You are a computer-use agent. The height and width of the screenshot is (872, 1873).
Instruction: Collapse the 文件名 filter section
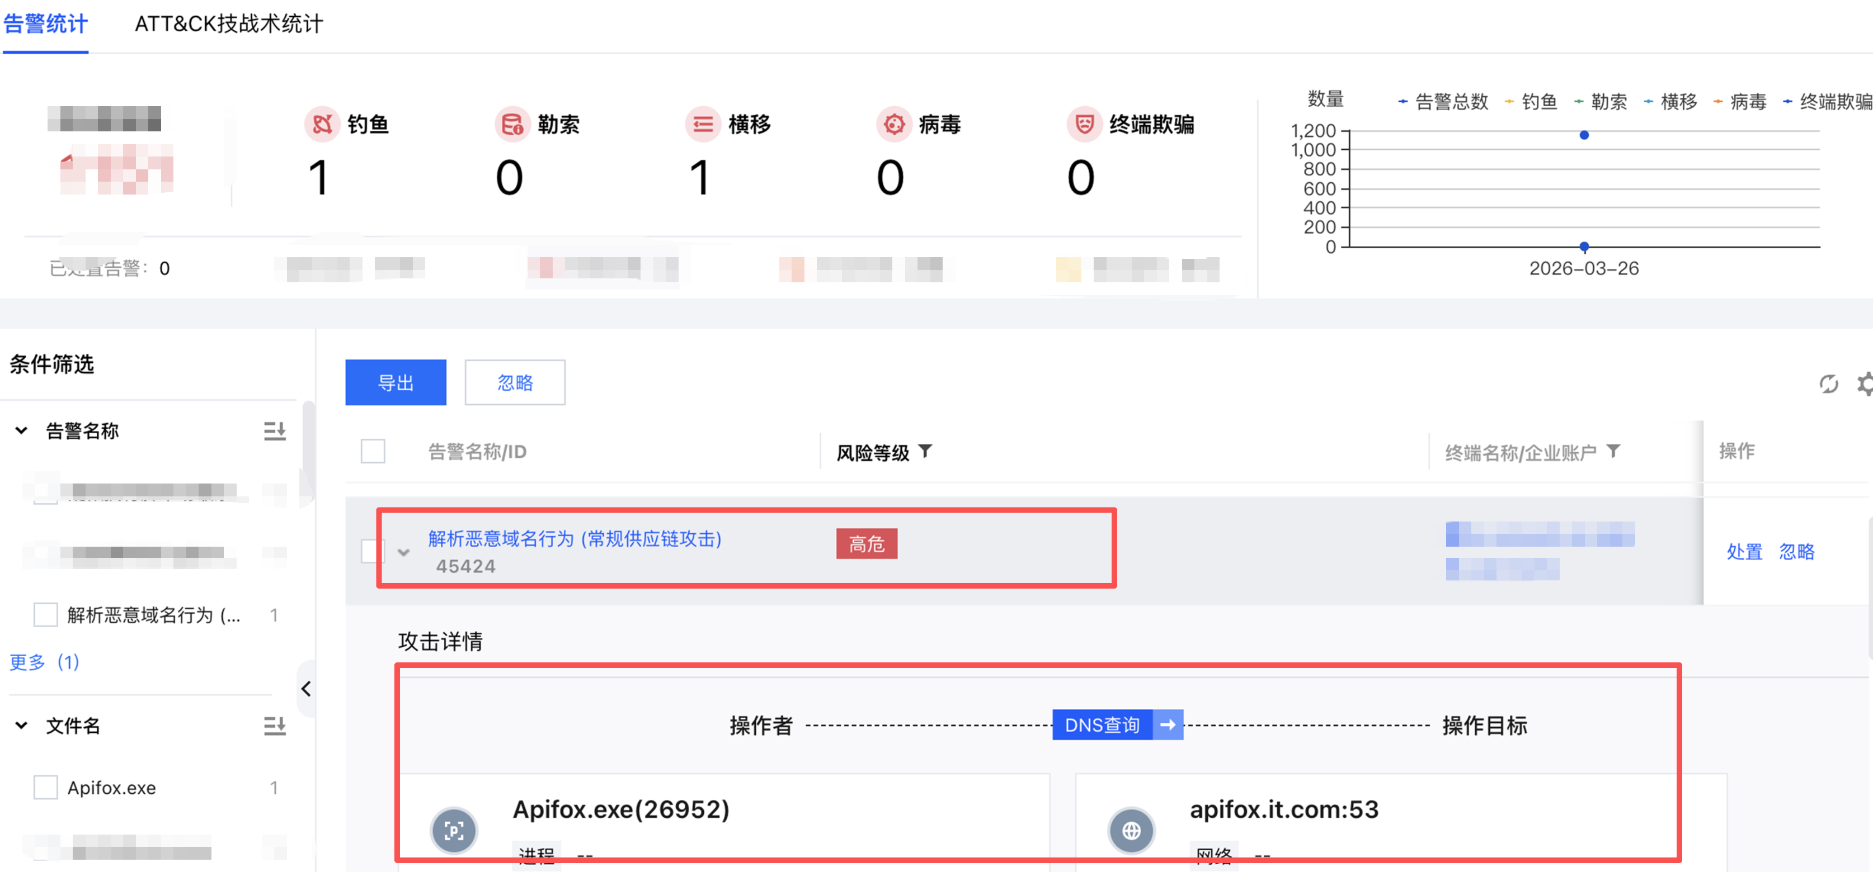(21, 725)
